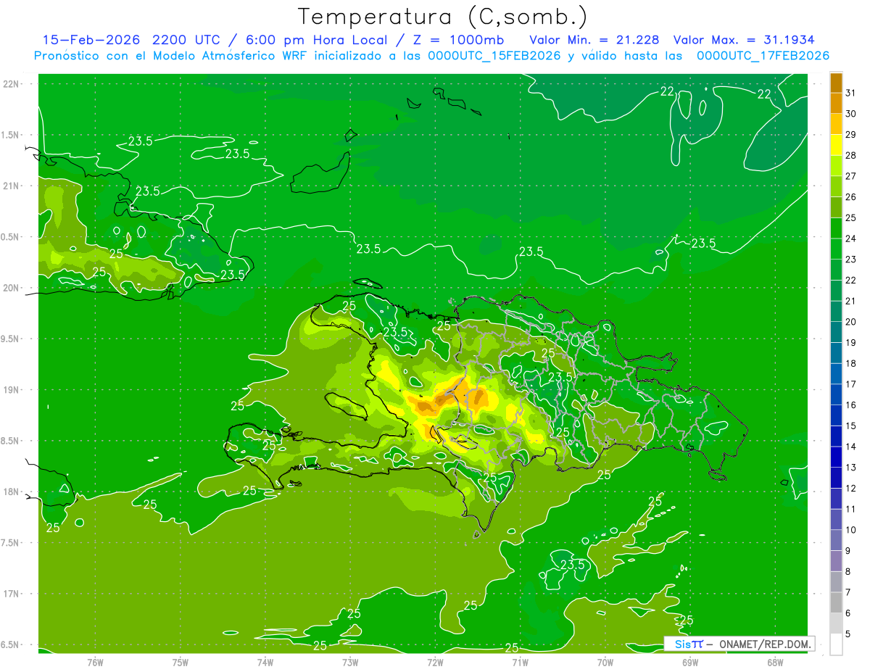Click the color bar label "29"
This screenshot has width=870, height=672.
click(x=850, y=134)
